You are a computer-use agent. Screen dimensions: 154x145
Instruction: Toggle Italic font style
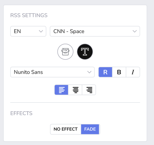pos(133,72)
